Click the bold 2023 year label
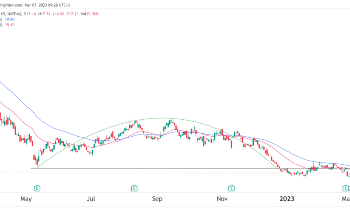 coord(287,199)
